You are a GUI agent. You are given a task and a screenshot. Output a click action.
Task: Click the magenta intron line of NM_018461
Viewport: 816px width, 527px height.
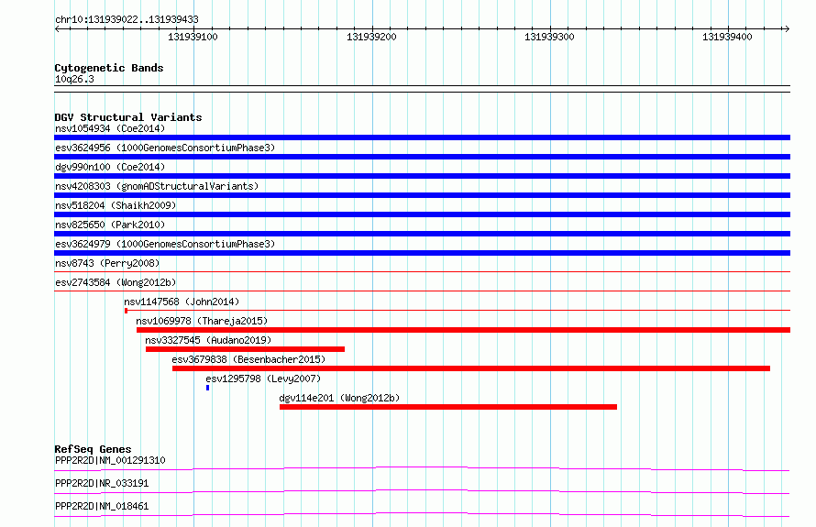click(422, 514)
